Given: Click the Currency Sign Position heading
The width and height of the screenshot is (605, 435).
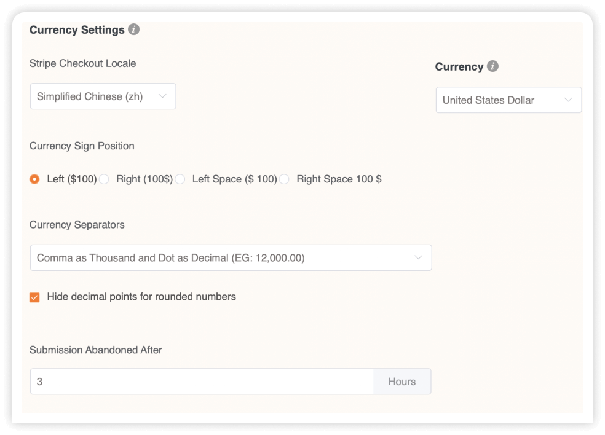Looking at the screenshot, I should [82, 146].
